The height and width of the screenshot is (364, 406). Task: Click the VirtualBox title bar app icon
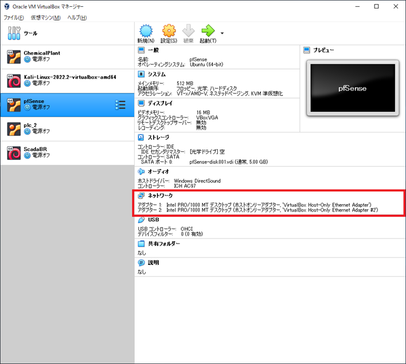(7, 6)
